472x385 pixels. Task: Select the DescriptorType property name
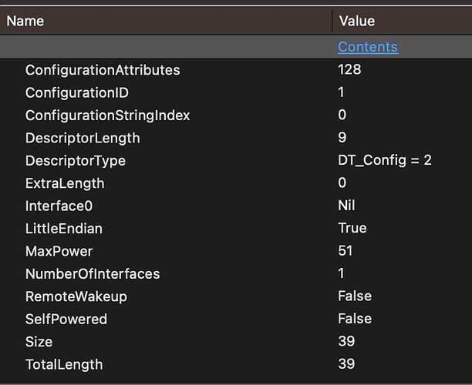tap(76, 161)
